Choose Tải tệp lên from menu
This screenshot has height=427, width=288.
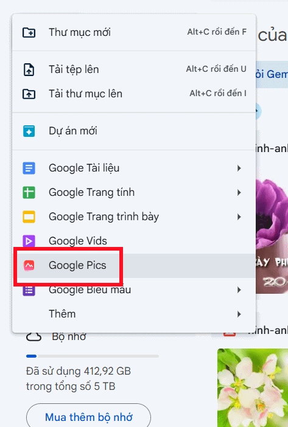(x=134, y=69)
